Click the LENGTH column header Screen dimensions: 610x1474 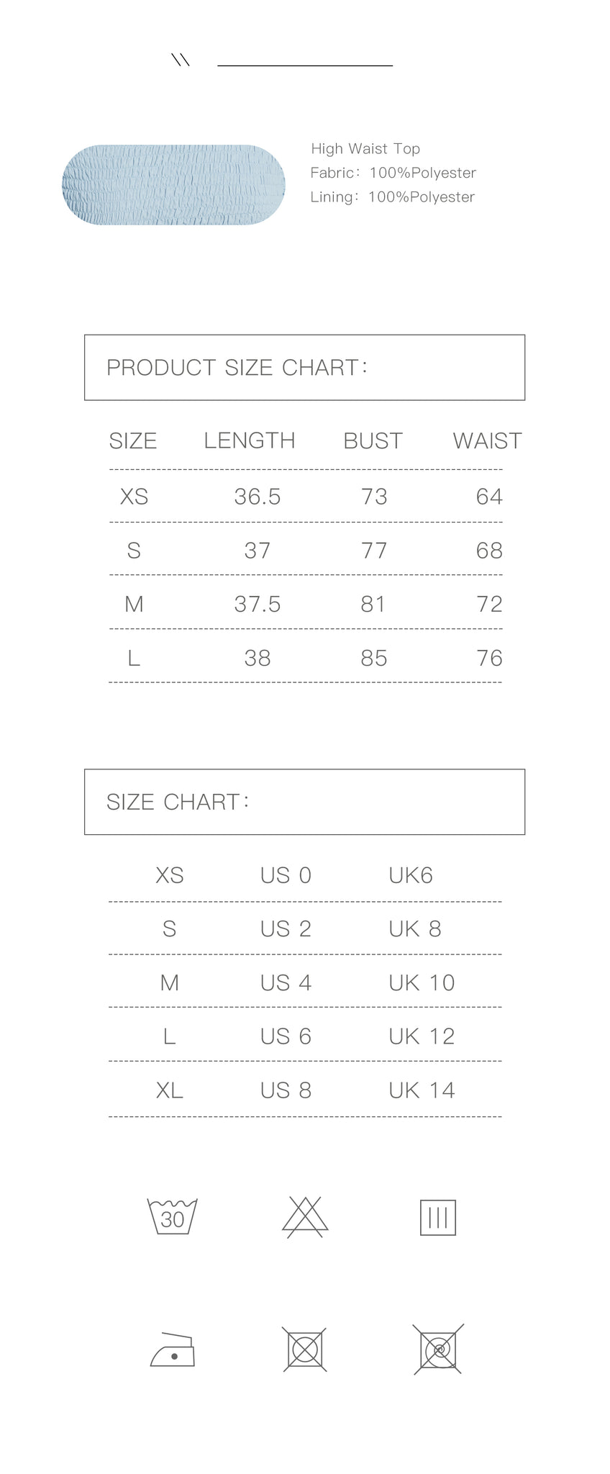[250, 440]
